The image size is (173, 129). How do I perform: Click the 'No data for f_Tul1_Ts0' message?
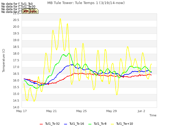point(17,4)
